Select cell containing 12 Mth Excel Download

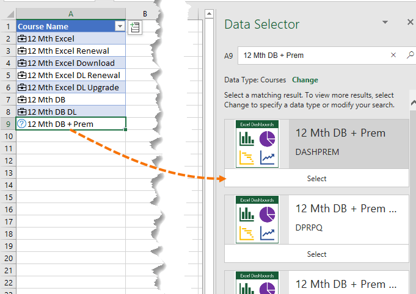point(71,63)
